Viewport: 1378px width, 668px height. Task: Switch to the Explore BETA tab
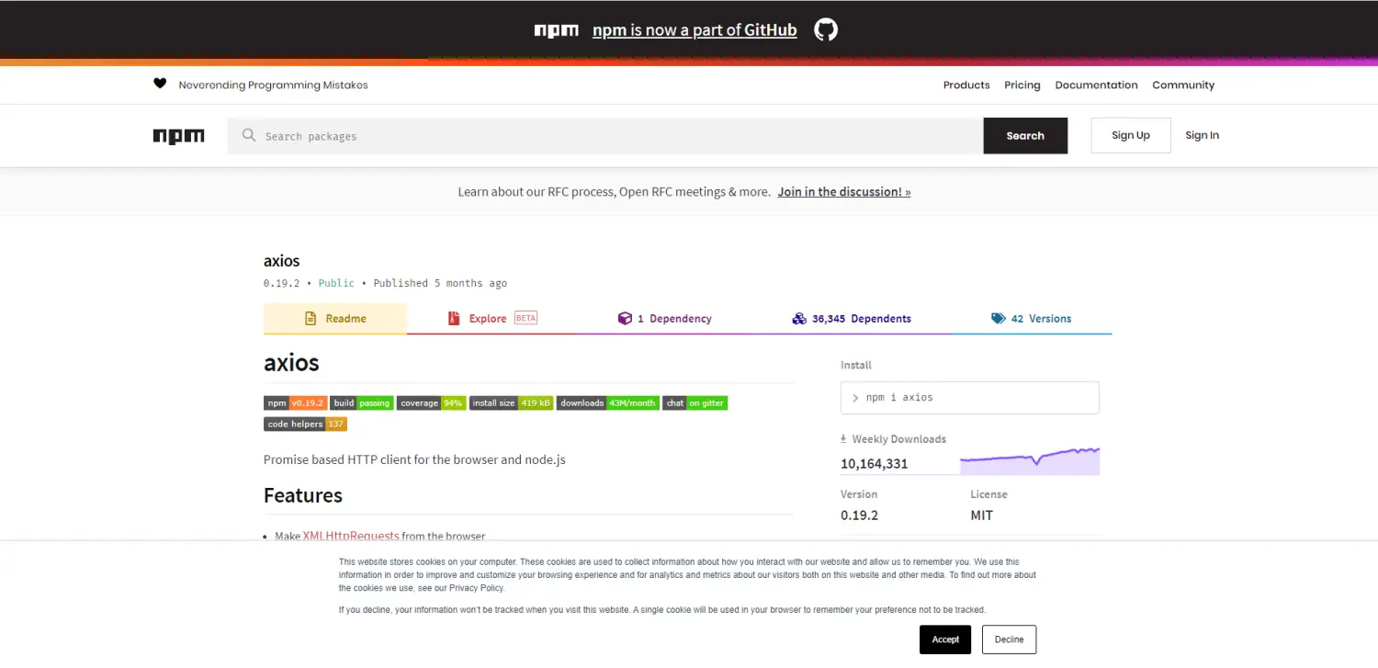point(492,319)
